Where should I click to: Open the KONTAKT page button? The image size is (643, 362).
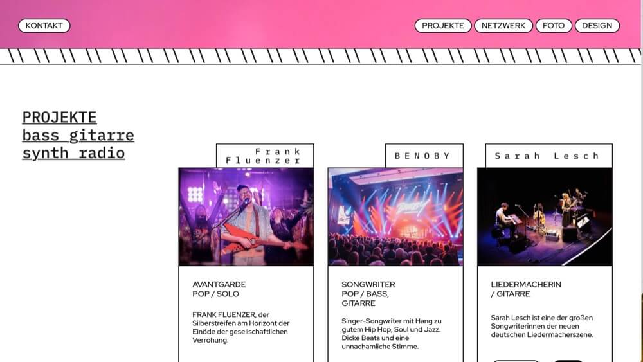[44, 26]
